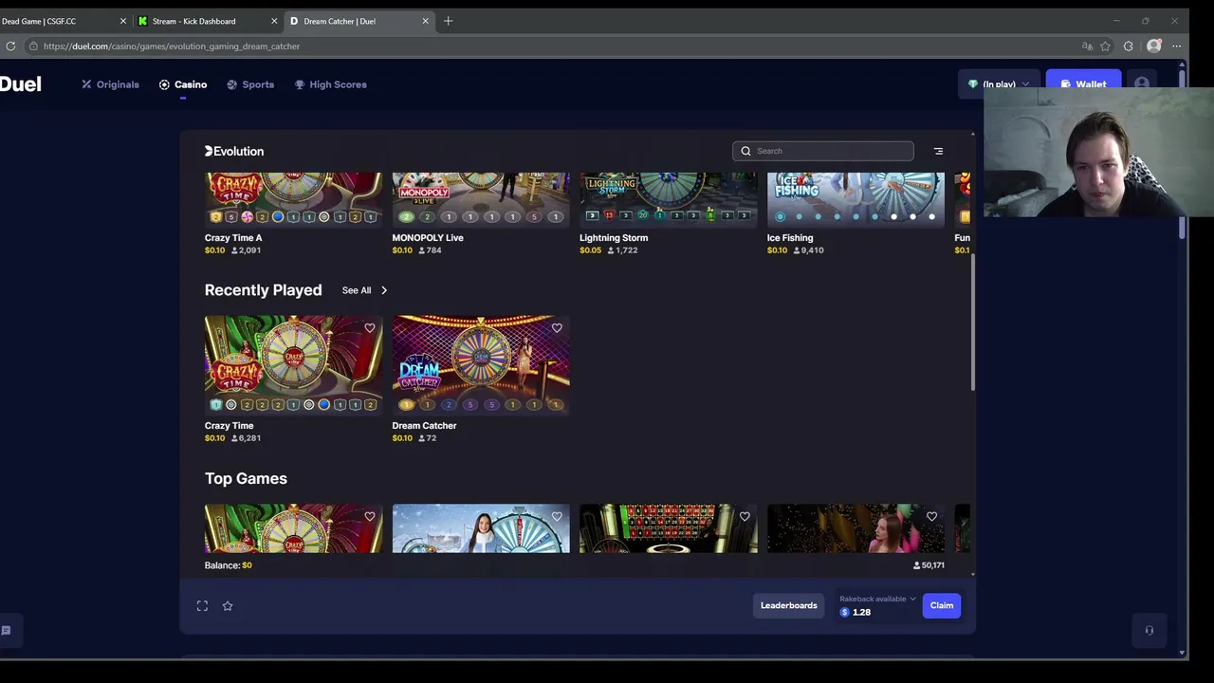The height and width of the screenshot is (683, 1214).
Task: Go to the Sports section
Action: tap(250, 84)
